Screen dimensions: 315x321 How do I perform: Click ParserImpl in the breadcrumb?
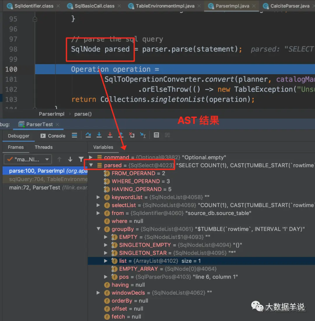click(x=52, y=114)
